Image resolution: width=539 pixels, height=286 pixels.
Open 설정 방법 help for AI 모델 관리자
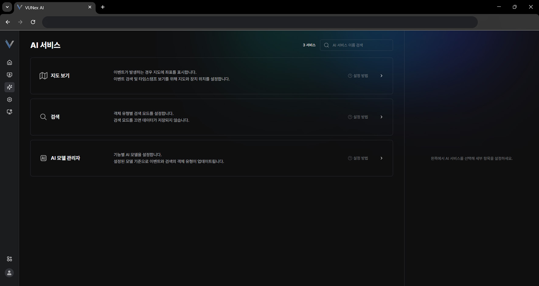[x=358, y=158]
